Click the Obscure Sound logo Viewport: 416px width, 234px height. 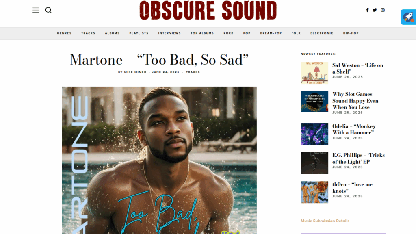(208, 10)
